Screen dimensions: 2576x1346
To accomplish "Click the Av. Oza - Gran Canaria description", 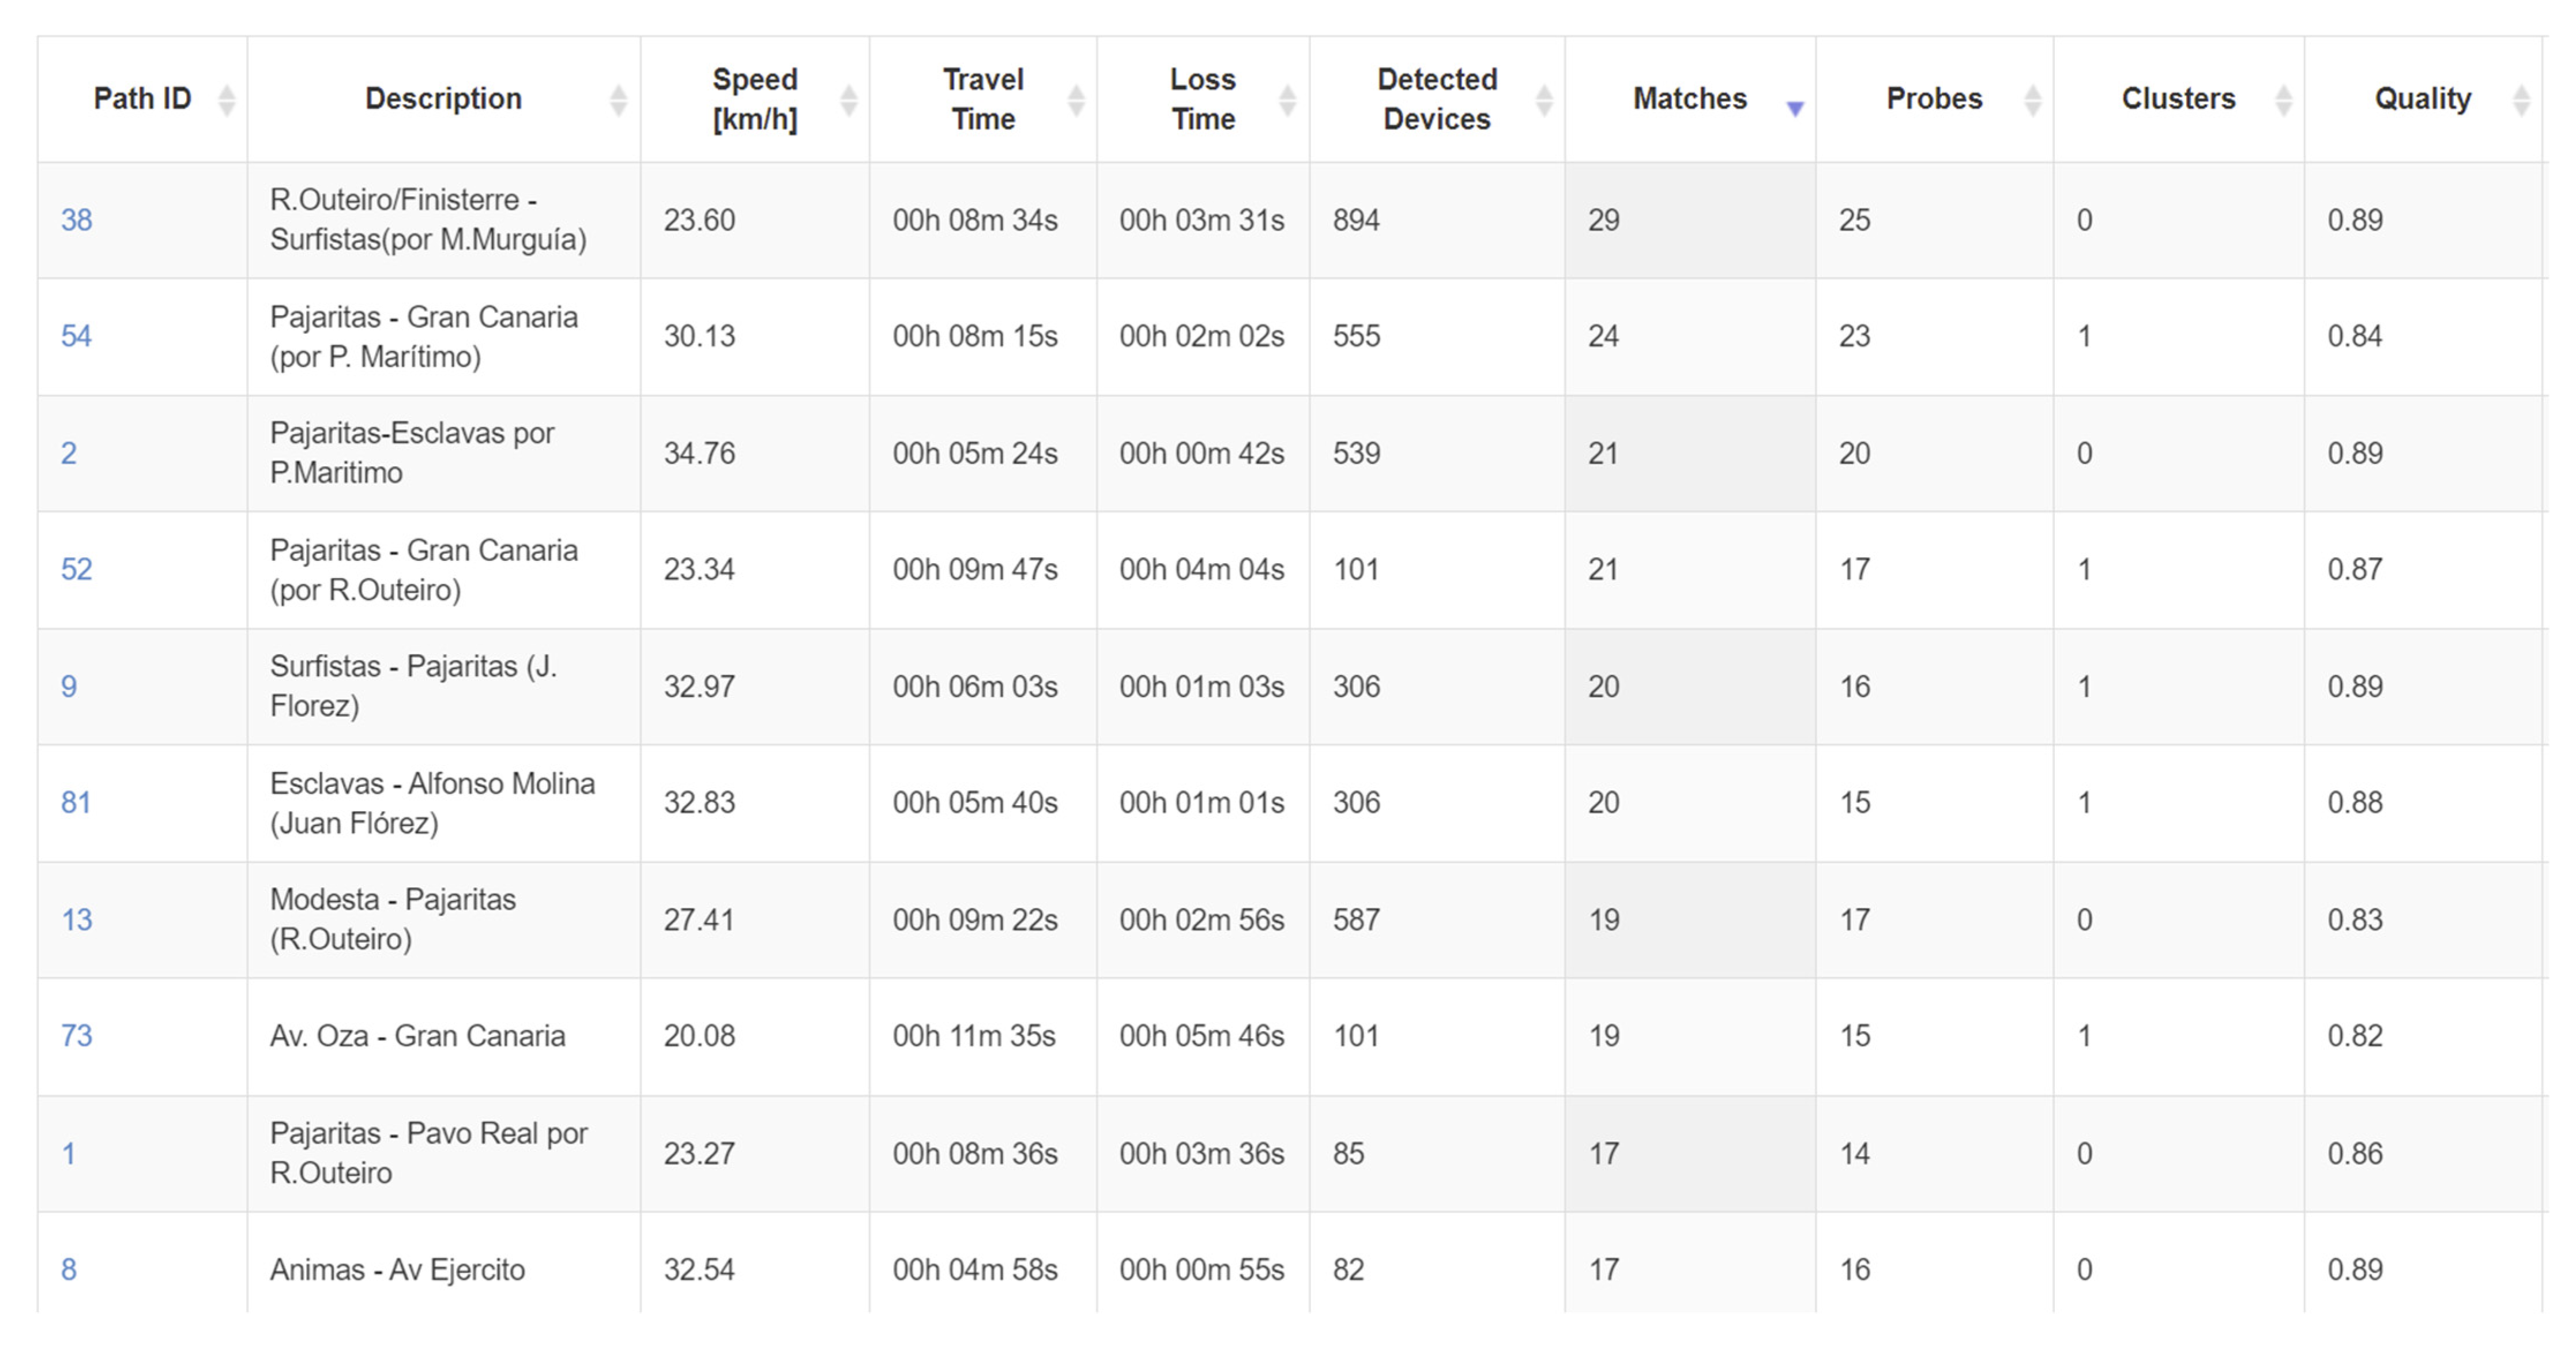I will point(417,1036).
